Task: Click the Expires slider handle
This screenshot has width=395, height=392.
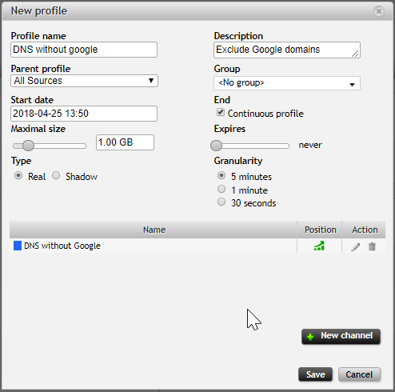Action: (216, 146)
